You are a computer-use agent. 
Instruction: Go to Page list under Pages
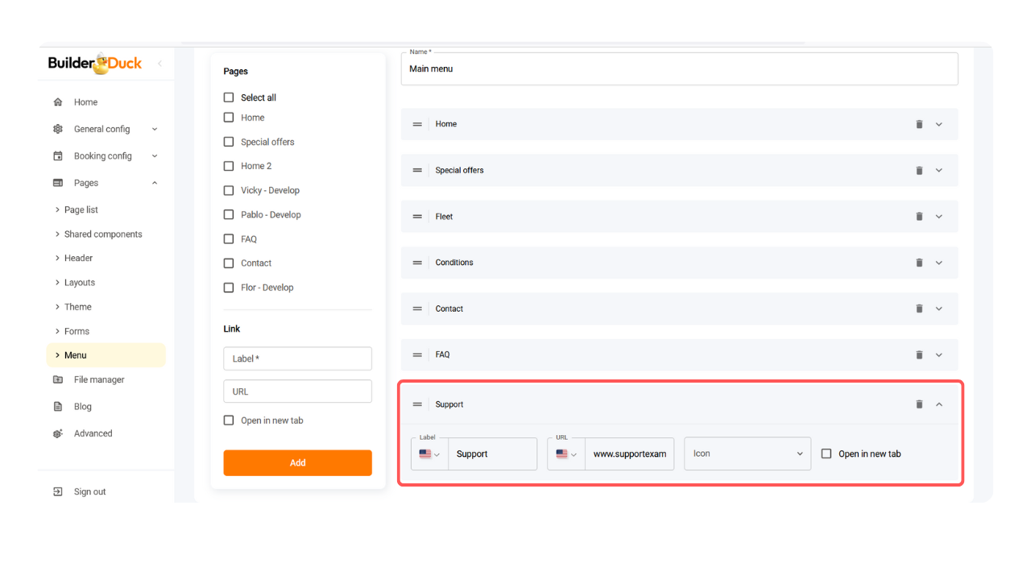[x=81, y=209]
